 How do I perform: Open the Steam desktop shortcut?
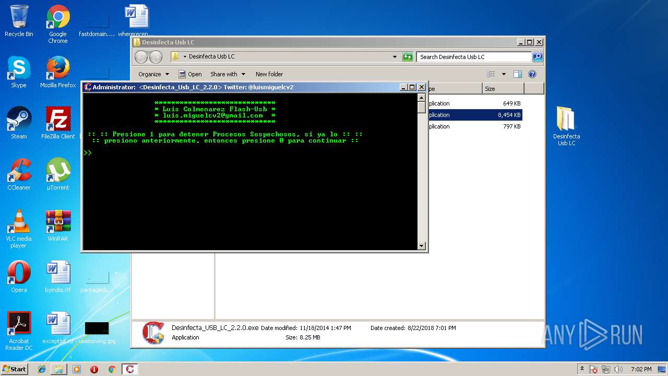click(x=19, y=123)
